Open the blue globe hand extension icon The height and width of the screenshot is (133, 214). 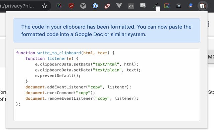coord(191,6)
